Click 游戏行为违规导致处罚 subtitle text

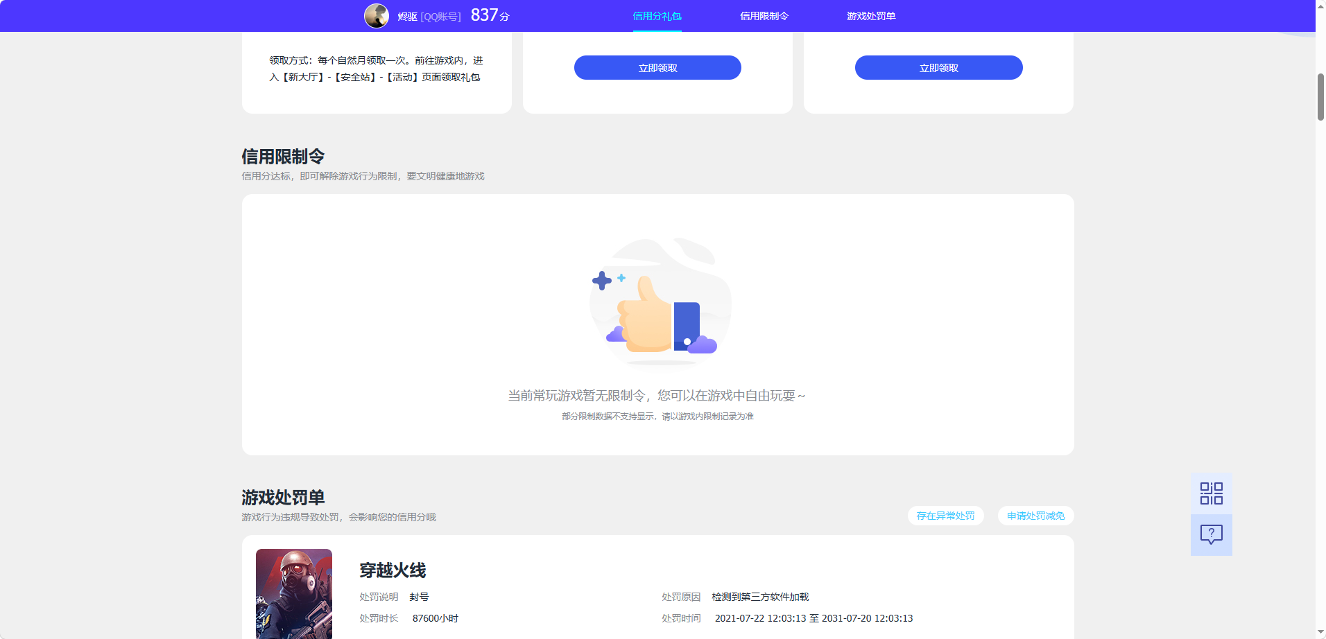(338, 517)
